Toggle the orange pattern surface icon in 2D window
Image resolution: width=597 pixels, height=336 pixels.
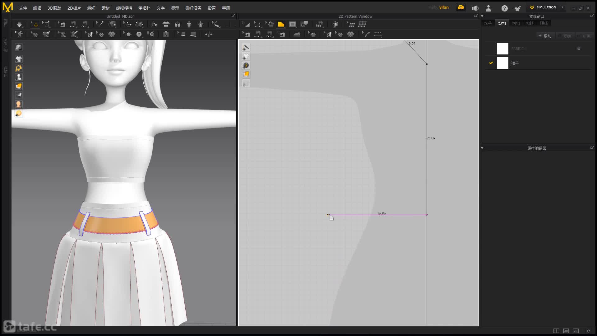click(246, 74)
